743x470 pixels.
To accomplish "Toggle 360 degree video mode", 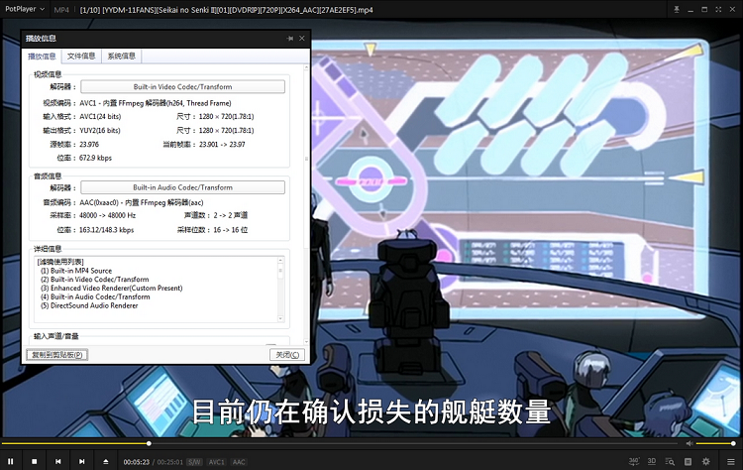I will 634,461.
